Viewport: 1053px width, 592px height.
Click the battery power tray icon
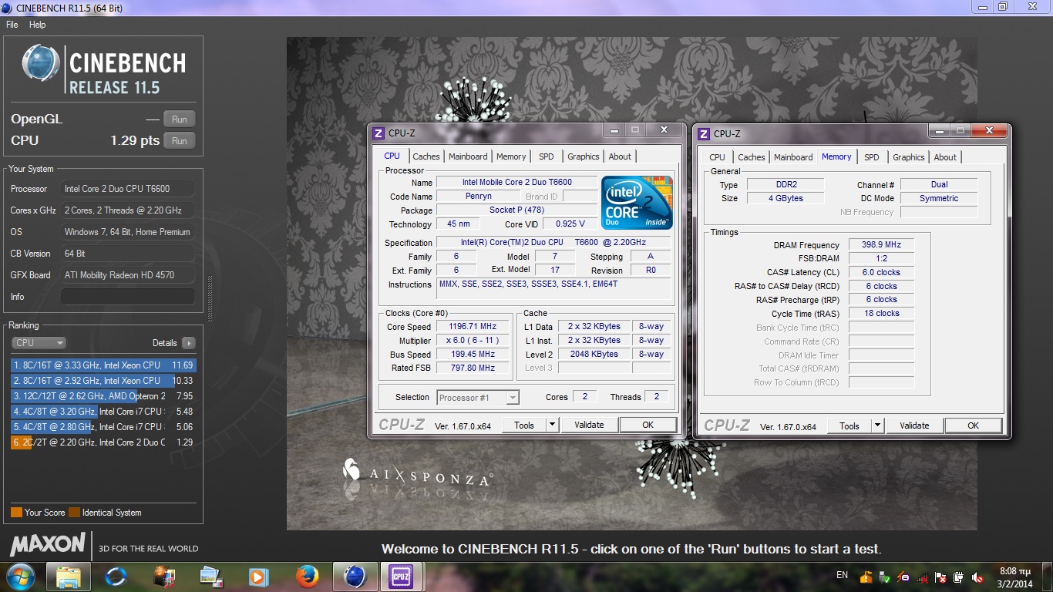click(959, 577)
